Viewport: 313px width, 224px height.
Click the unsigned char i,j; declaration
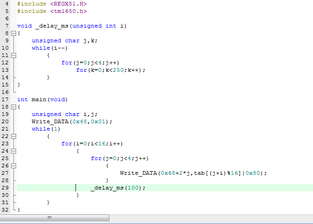click(x=64, y=114)
